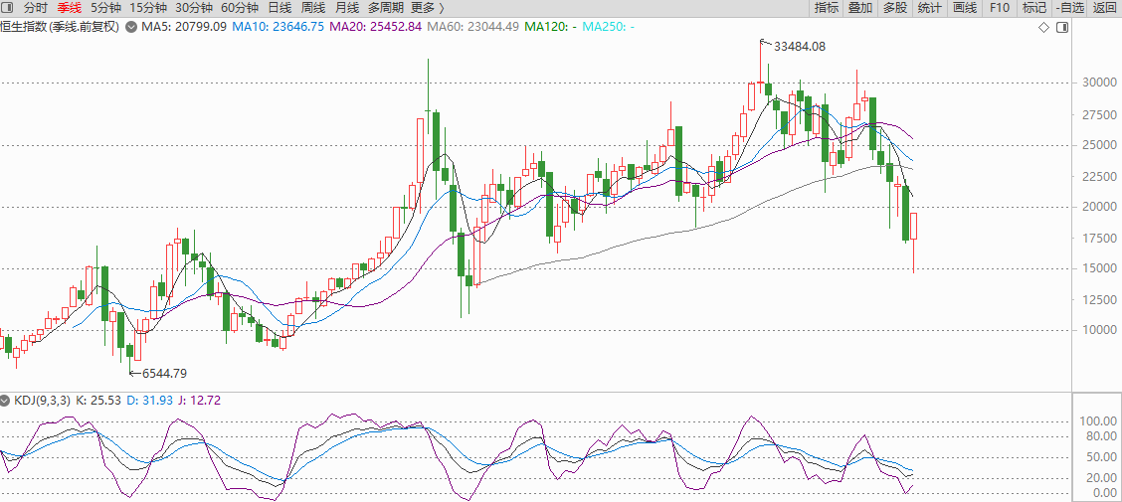
Task: Open the 多周期 multi-period view
Action: coord(385,8)
